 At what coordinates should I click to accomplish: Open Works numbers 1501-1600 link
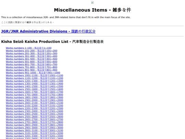pos(35,89)
